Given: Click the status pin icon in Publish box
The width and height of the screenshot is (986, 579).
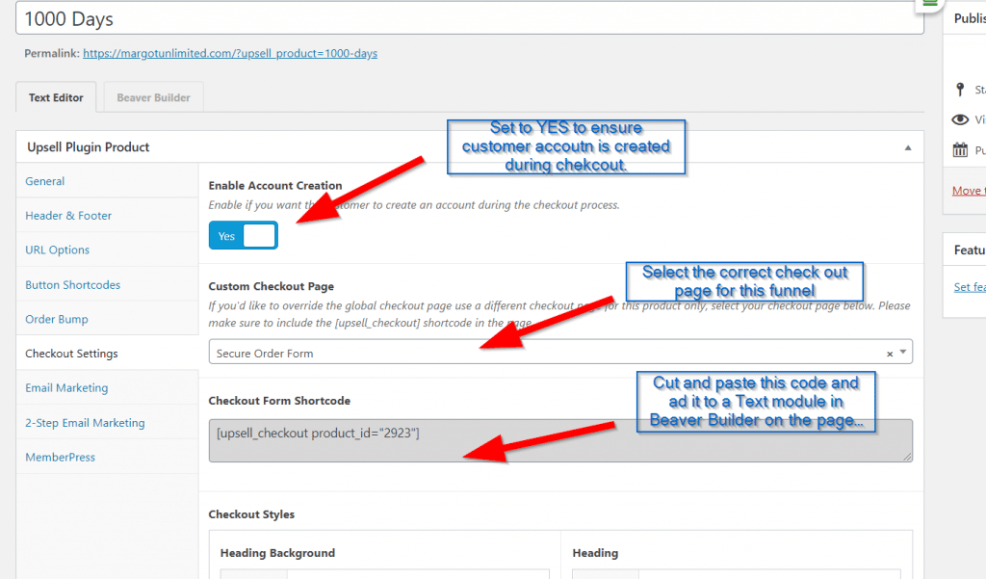Looking at the screenshot, I should [960, 90].
